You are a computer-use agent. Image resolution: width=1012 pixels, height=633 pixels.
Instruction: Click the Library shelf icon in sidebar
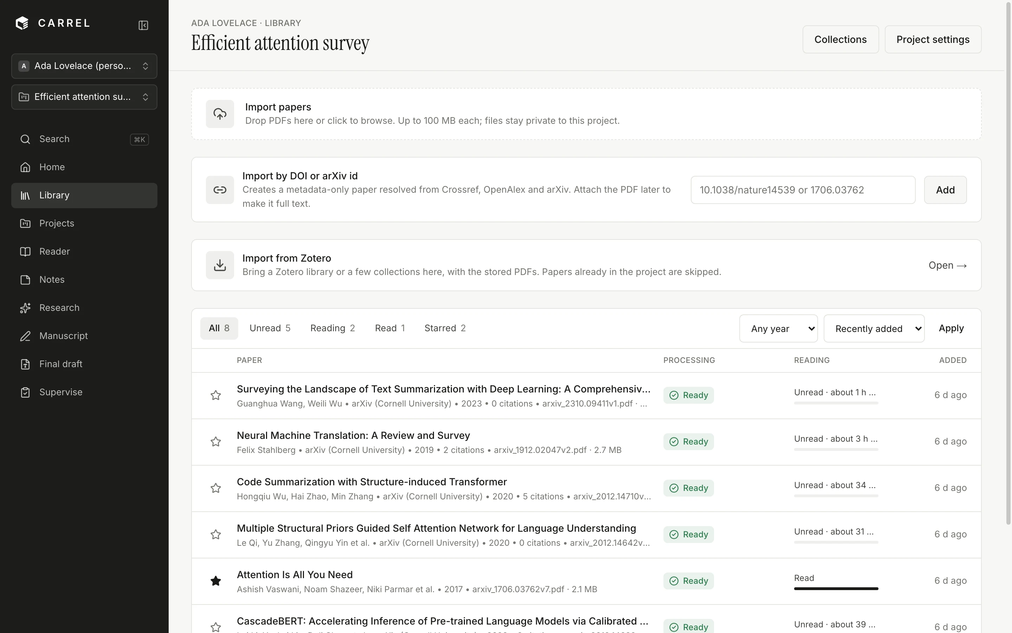click(x=25, y=195)
